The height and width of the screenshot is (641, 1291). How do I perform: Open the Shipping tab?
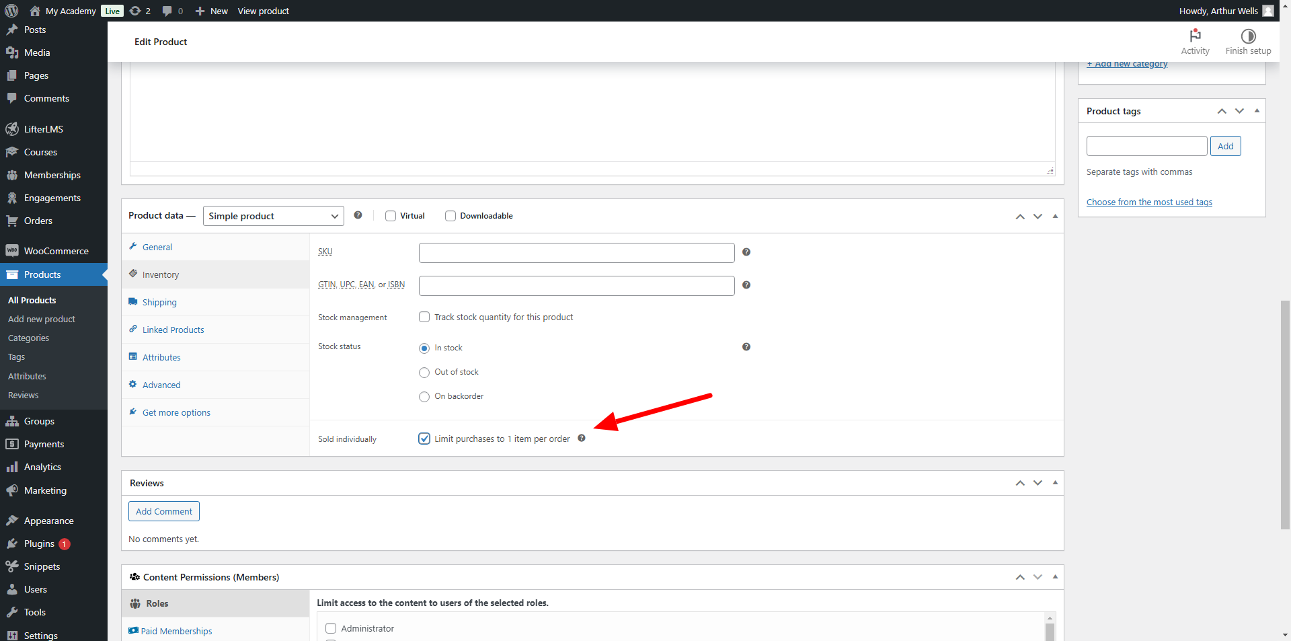[159, 302]
